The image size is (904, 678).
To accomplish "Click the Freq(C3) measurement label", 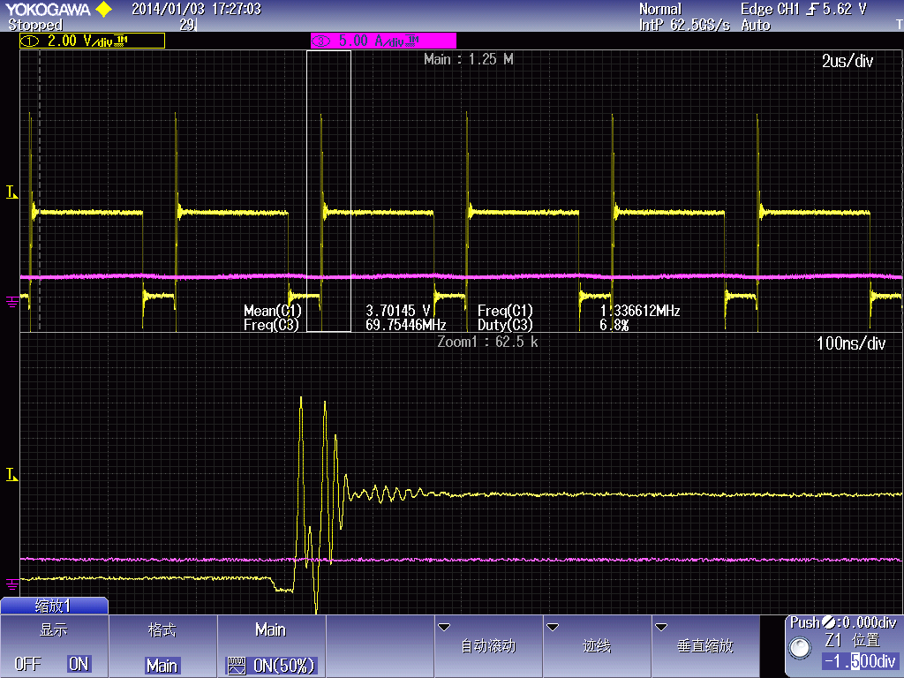I will 271,325.
